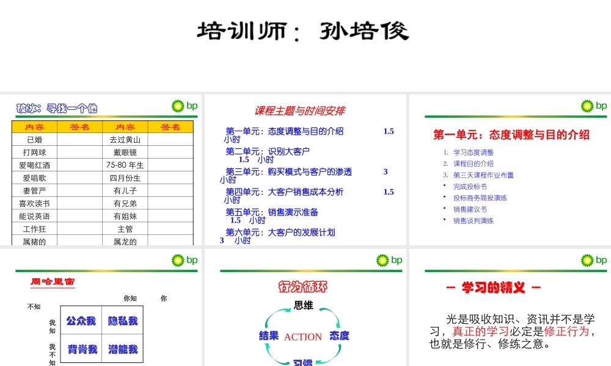Select 结果 in the behavior cycle

tap(269, 335)
